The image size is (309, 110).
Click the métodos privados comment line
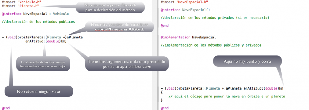coord(215,18)
